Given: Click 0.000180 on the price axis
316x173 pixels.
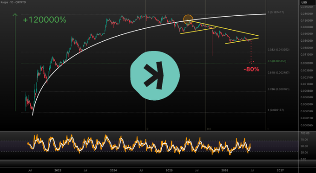Looking at the screenshot, I should point(307,111).
